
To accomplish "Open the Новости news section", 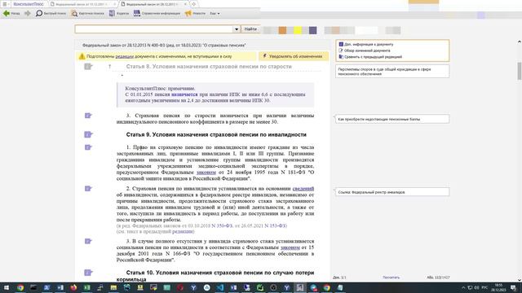I will [195, 13].
